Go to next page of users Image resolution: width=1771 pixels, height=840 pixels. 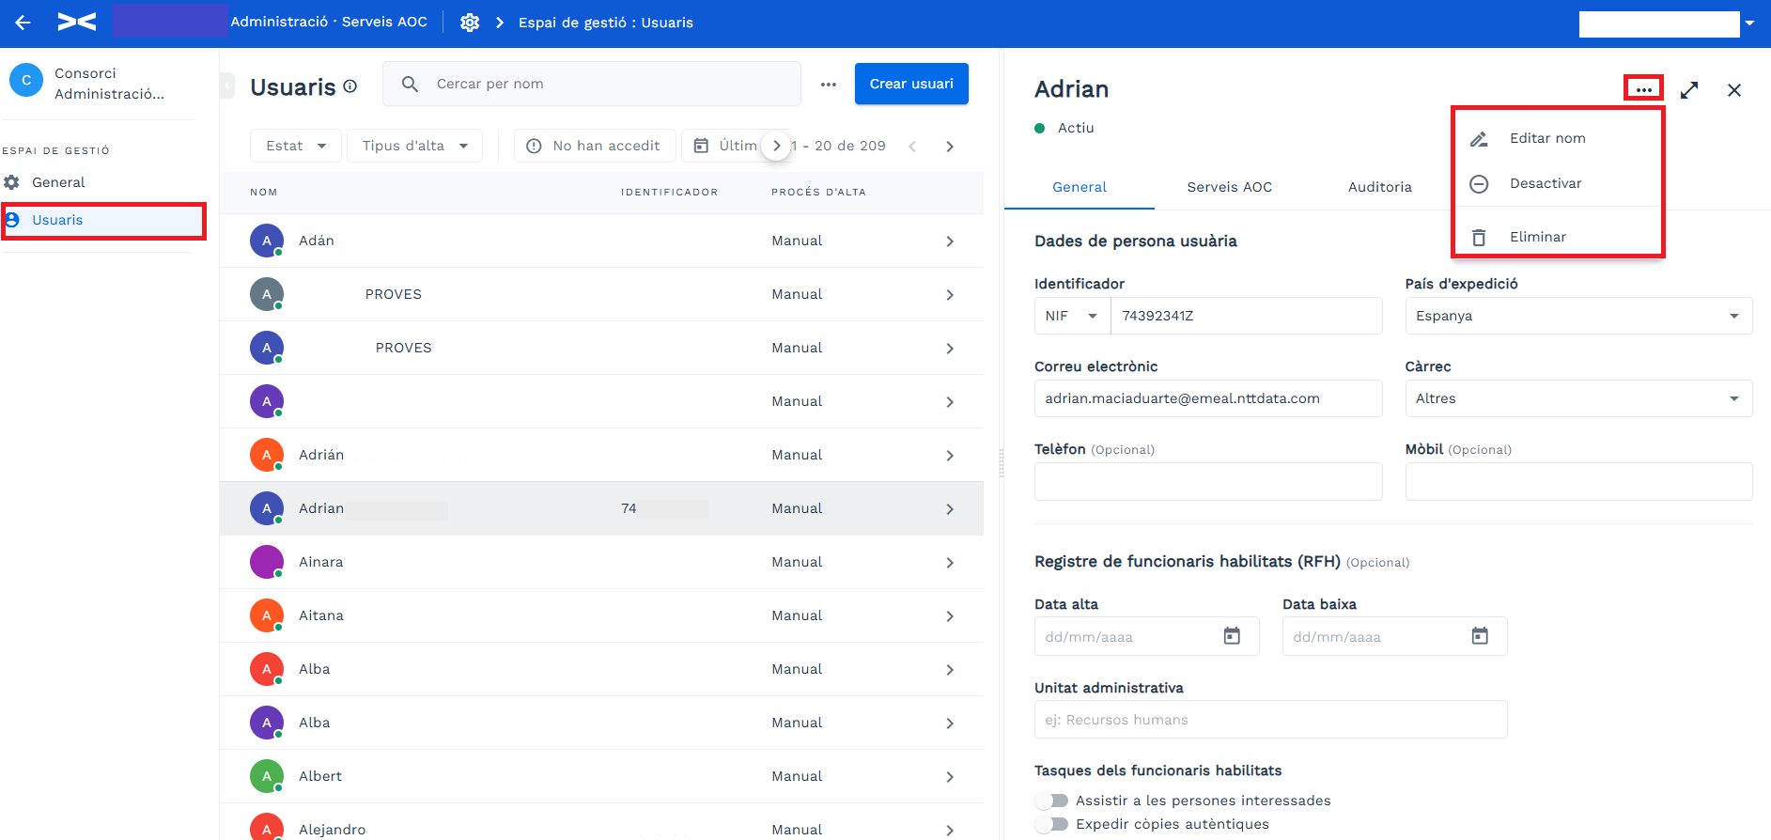[x=950, y=147]
